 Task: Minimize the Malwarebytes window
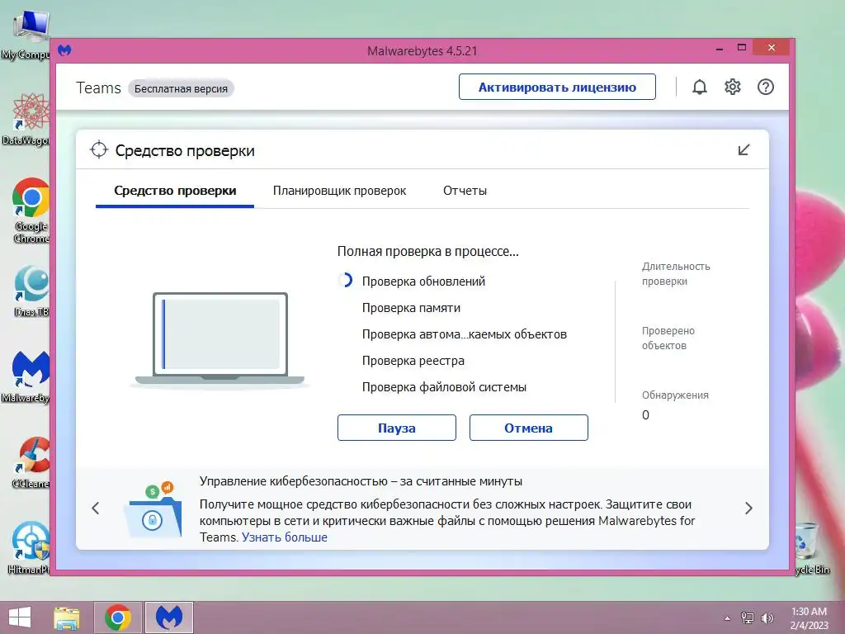point(719,48)
